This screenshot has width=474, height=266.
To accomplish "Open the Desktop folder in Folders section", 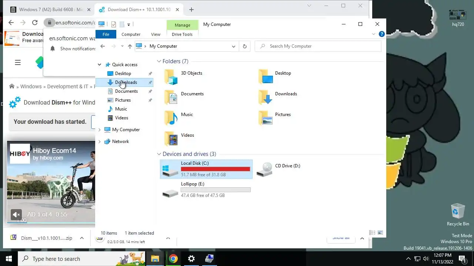I will point(265,77).
